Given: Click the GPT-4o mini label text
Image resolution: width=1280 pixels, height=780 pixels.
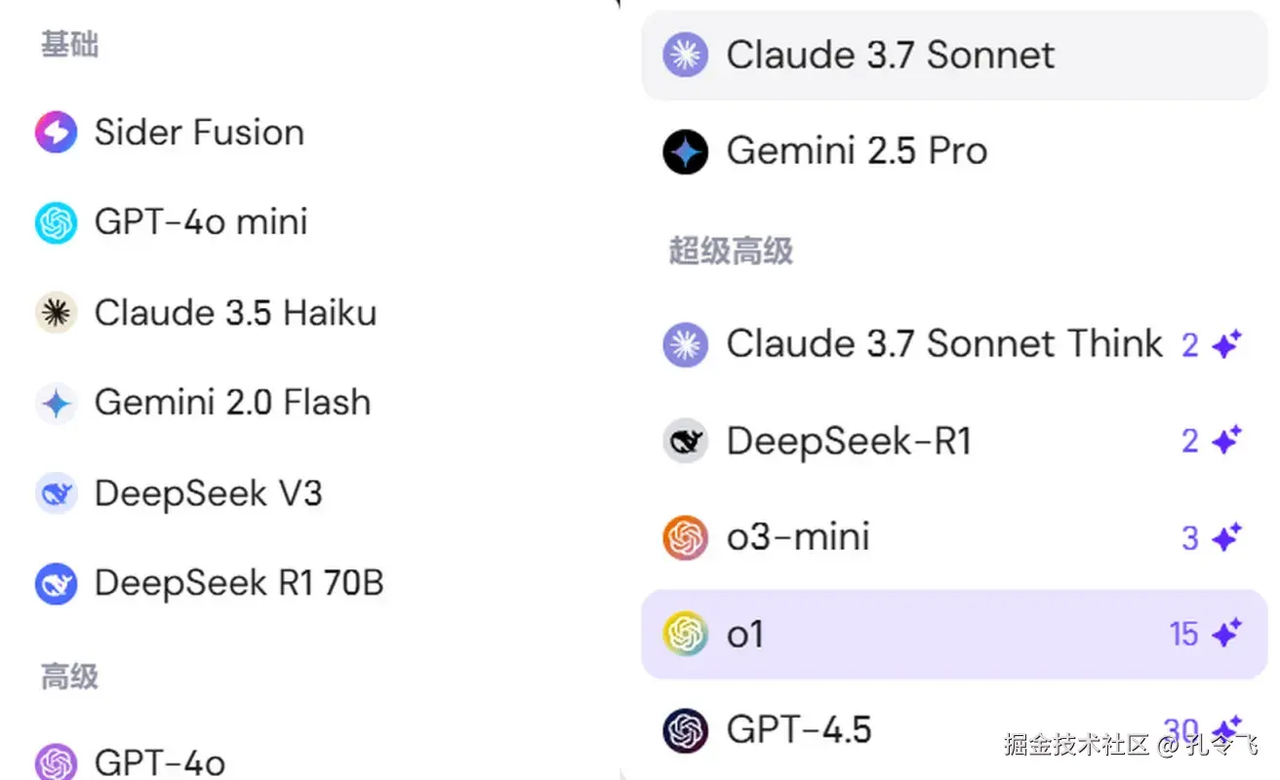Looking at the screenshot, I should point(200,222).
